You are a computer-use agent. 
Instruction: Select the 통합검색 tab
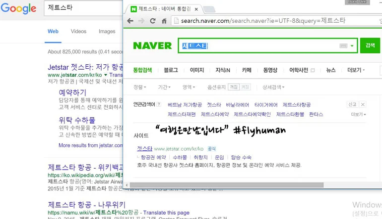pos(142,70)
